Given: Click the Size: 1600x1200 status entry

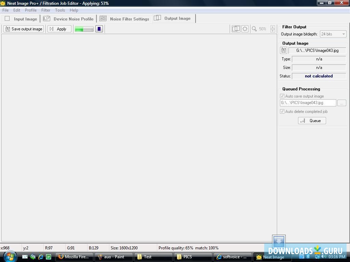Looking at the screenshot, I should [124, 248].
